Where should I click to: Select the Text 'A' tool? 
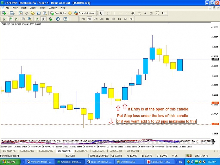pos(145,13)
